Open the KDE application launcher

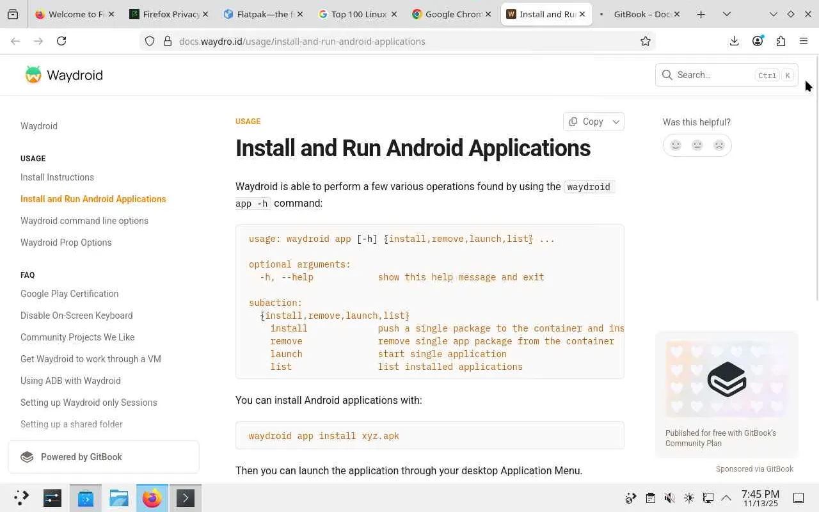pyautogui.click(x=21, y=498)
